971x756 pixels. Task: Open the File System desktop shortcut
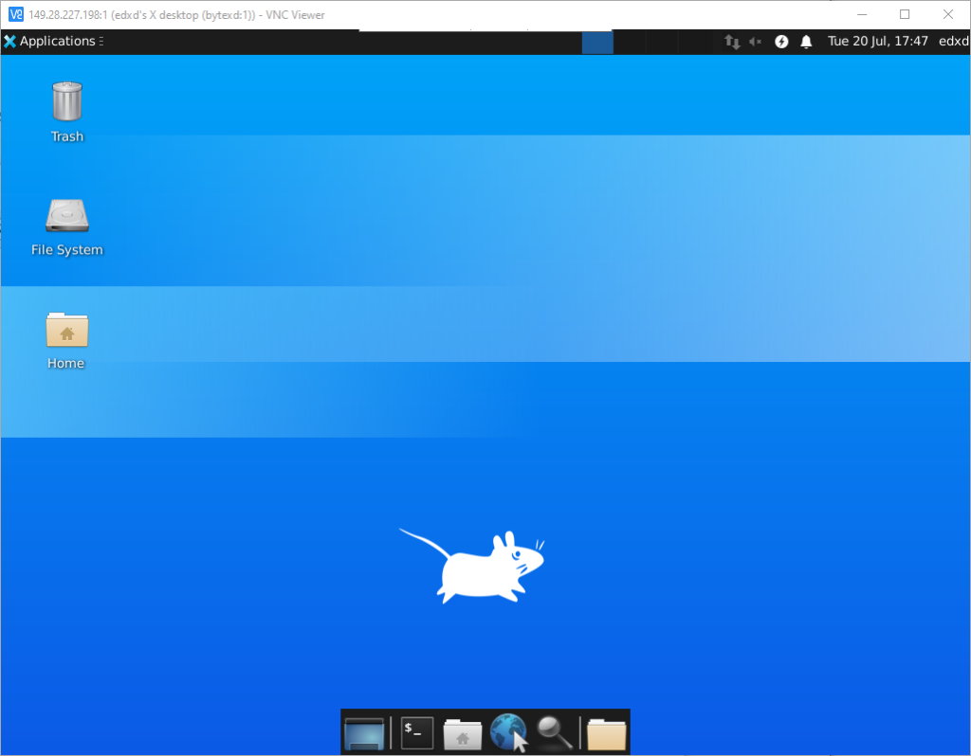point(66,220)
